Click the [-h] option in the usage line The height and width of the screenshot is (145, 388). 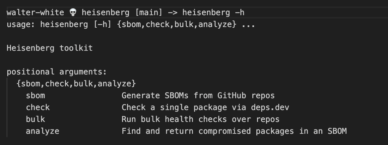(103, 24)
